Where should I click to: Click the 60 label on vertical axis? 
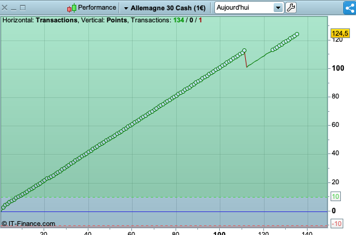[x=335, y=124]
